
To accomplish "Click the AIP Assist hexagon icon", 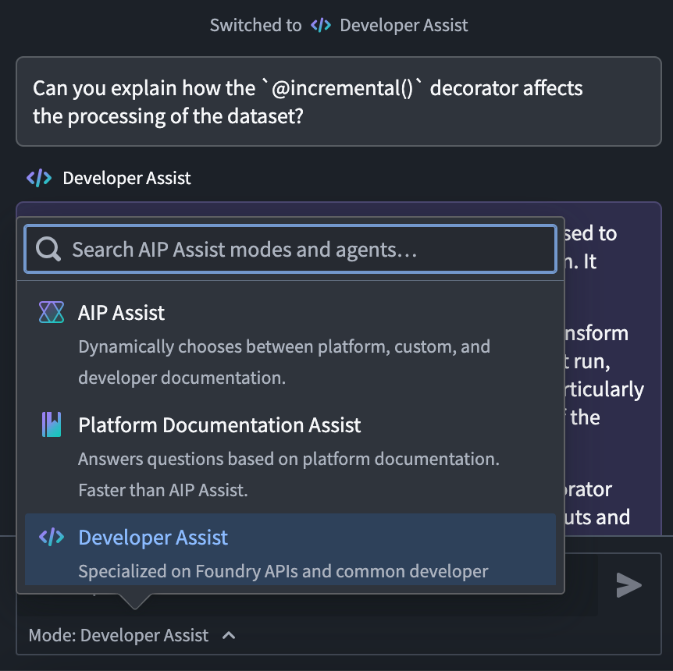I will point(52,312).
